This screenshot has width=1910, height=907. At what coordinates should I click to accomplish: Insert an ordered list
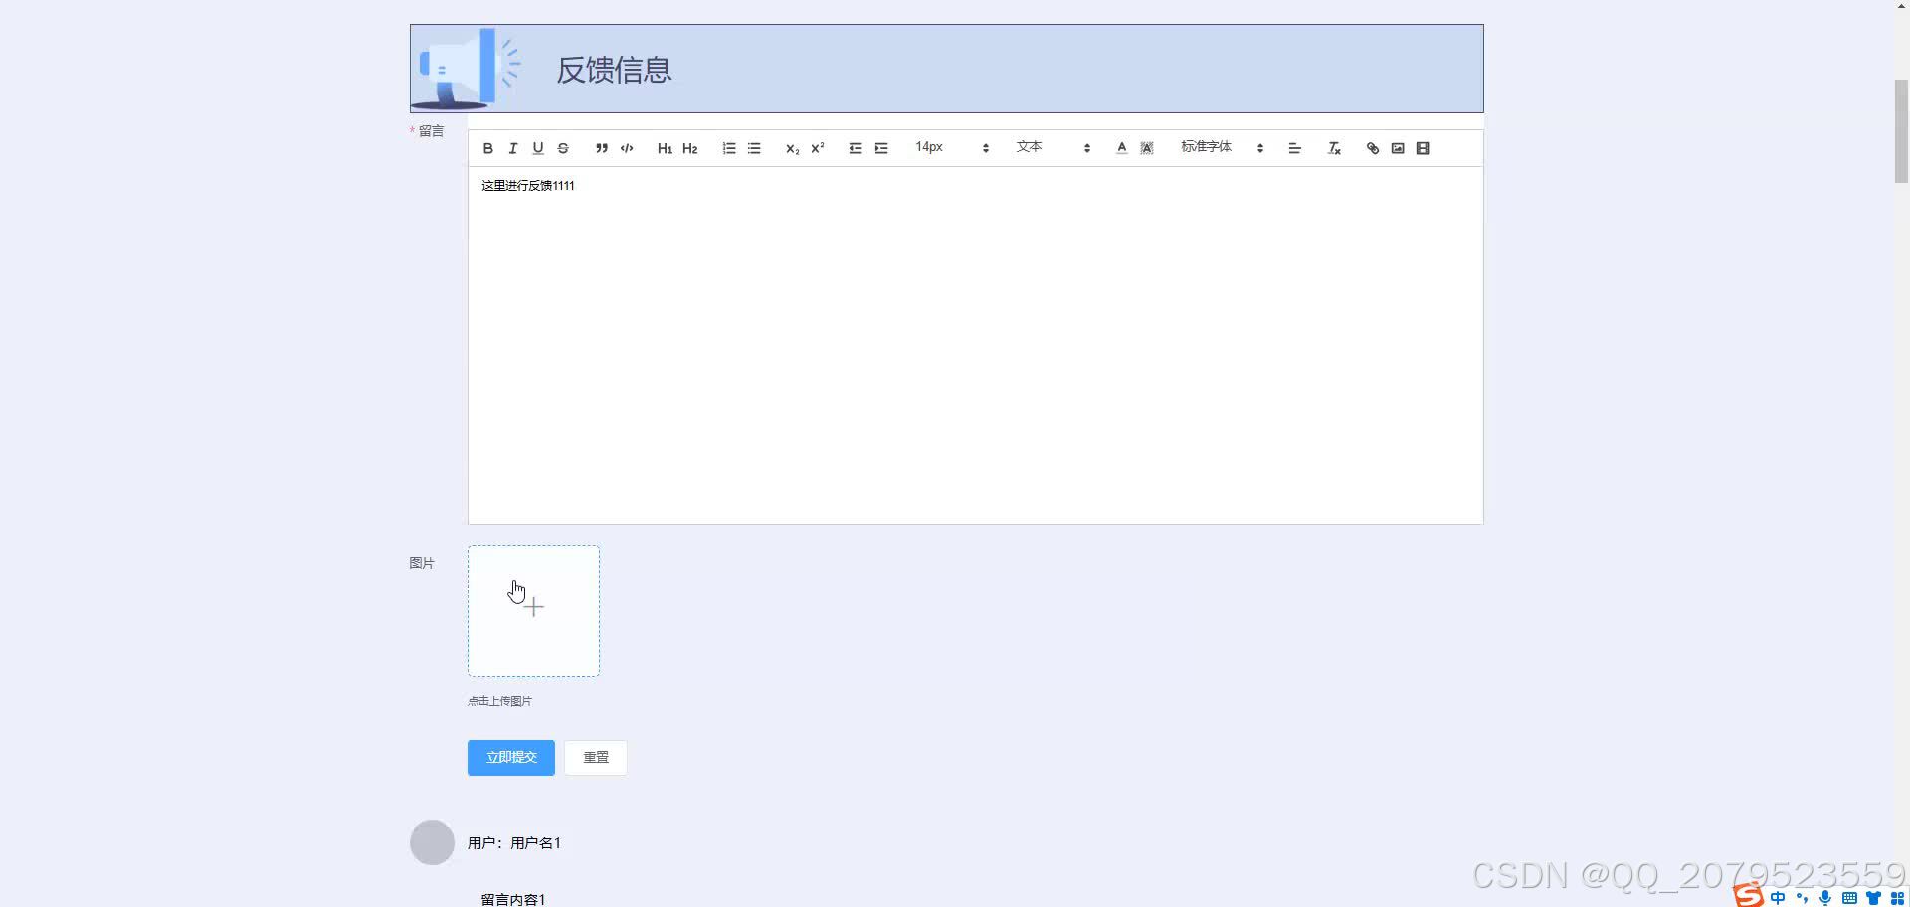(x=729, y=147)
